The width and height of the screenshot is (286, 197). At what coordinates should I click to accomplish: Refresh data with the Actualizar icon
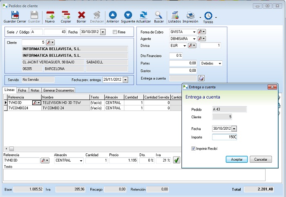(x=143, y=15)
